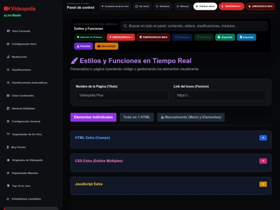Screen dimensions: 280x210
Task: Click top bar Rehacer button
Action: 183,6
